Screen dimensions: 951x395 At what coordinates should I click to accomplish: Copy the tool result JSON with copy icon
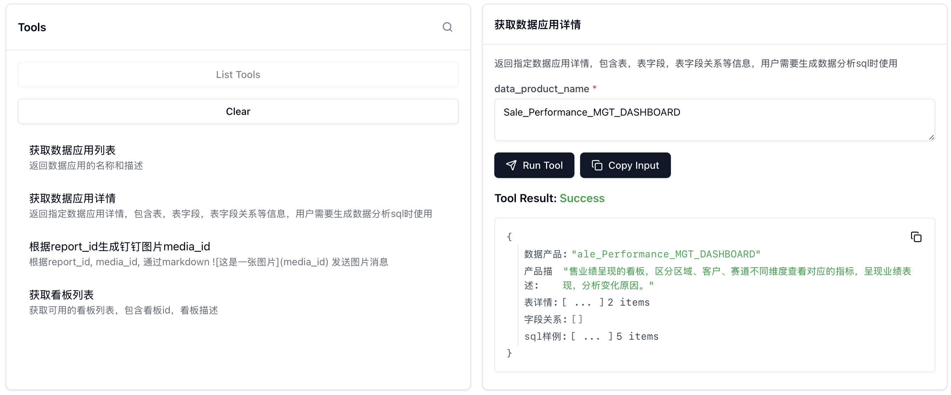(916, 237)
